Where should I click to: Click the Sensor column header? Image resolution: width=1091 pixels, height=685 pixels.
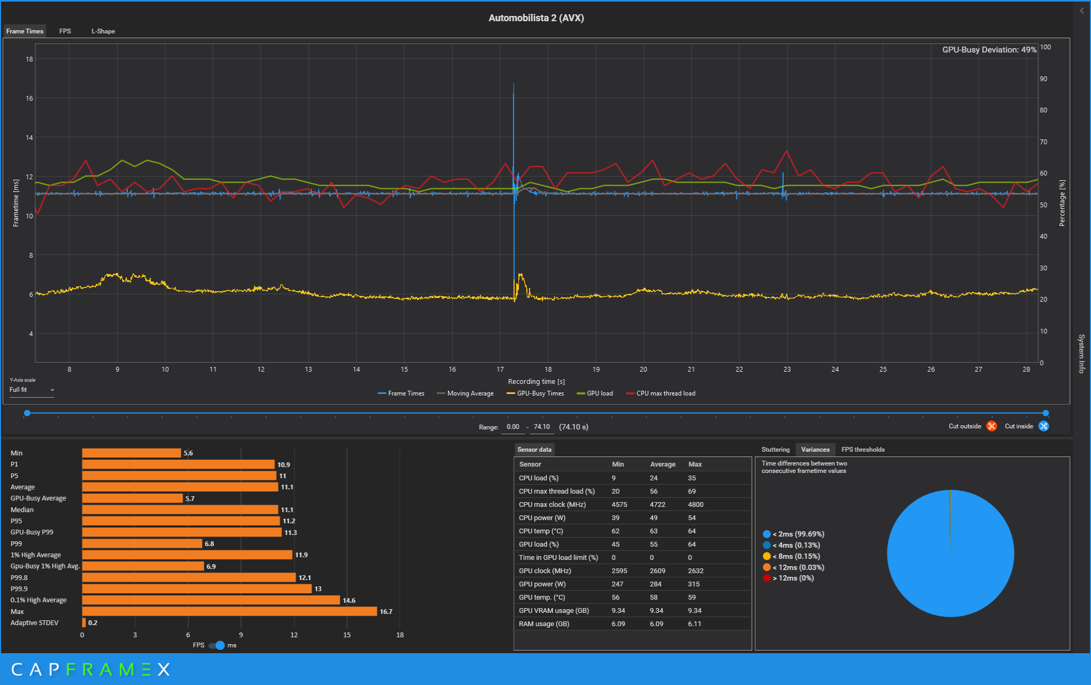click(x=530, y=464)
